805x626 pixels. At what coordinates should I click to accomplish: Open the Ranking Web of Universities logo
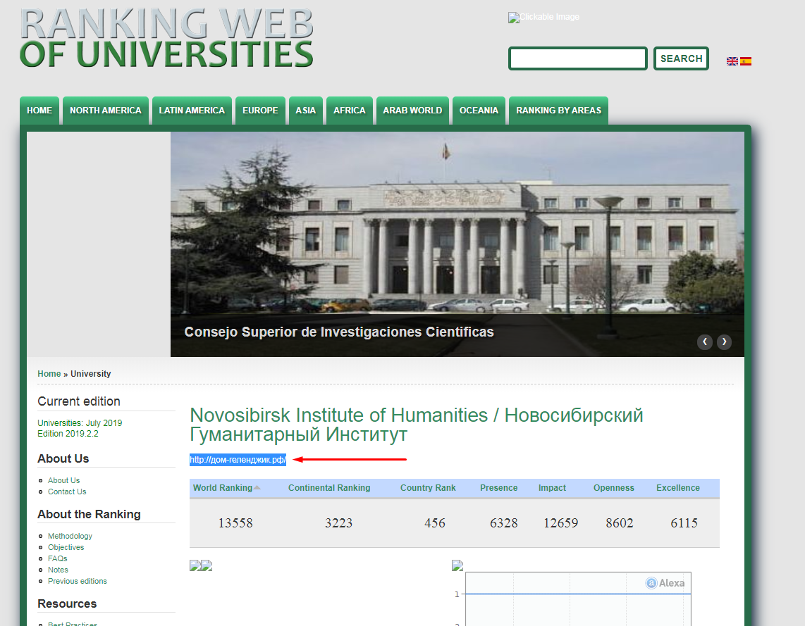tap(166, 39)
